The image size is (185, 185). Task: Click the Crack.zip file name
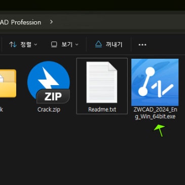pos(49,109)
